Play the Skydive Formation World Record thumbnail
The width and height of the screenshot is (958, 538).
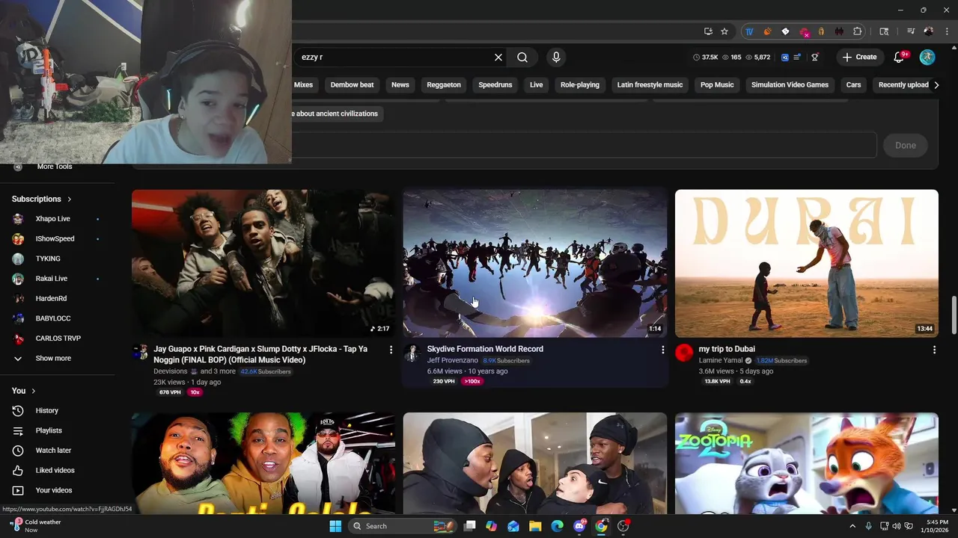535,263
